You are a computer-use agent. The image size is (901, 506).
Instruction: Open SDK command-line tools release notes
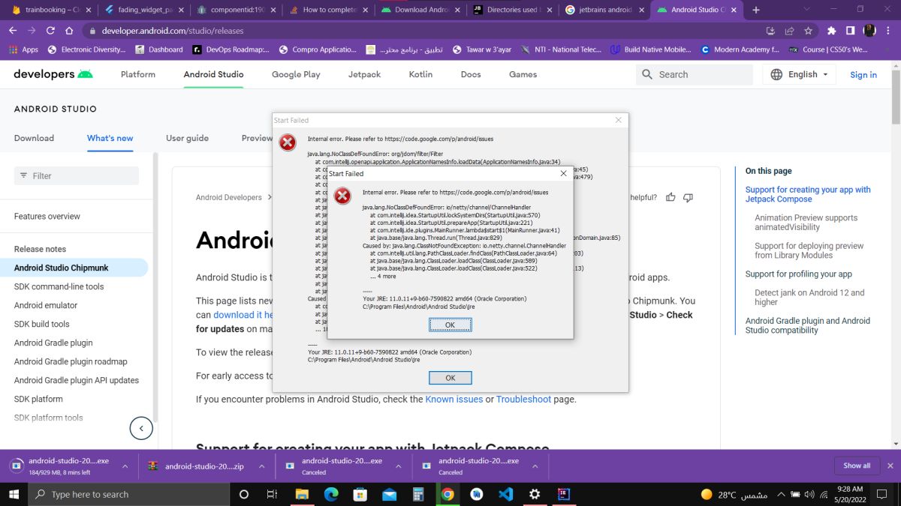[59, 286]
